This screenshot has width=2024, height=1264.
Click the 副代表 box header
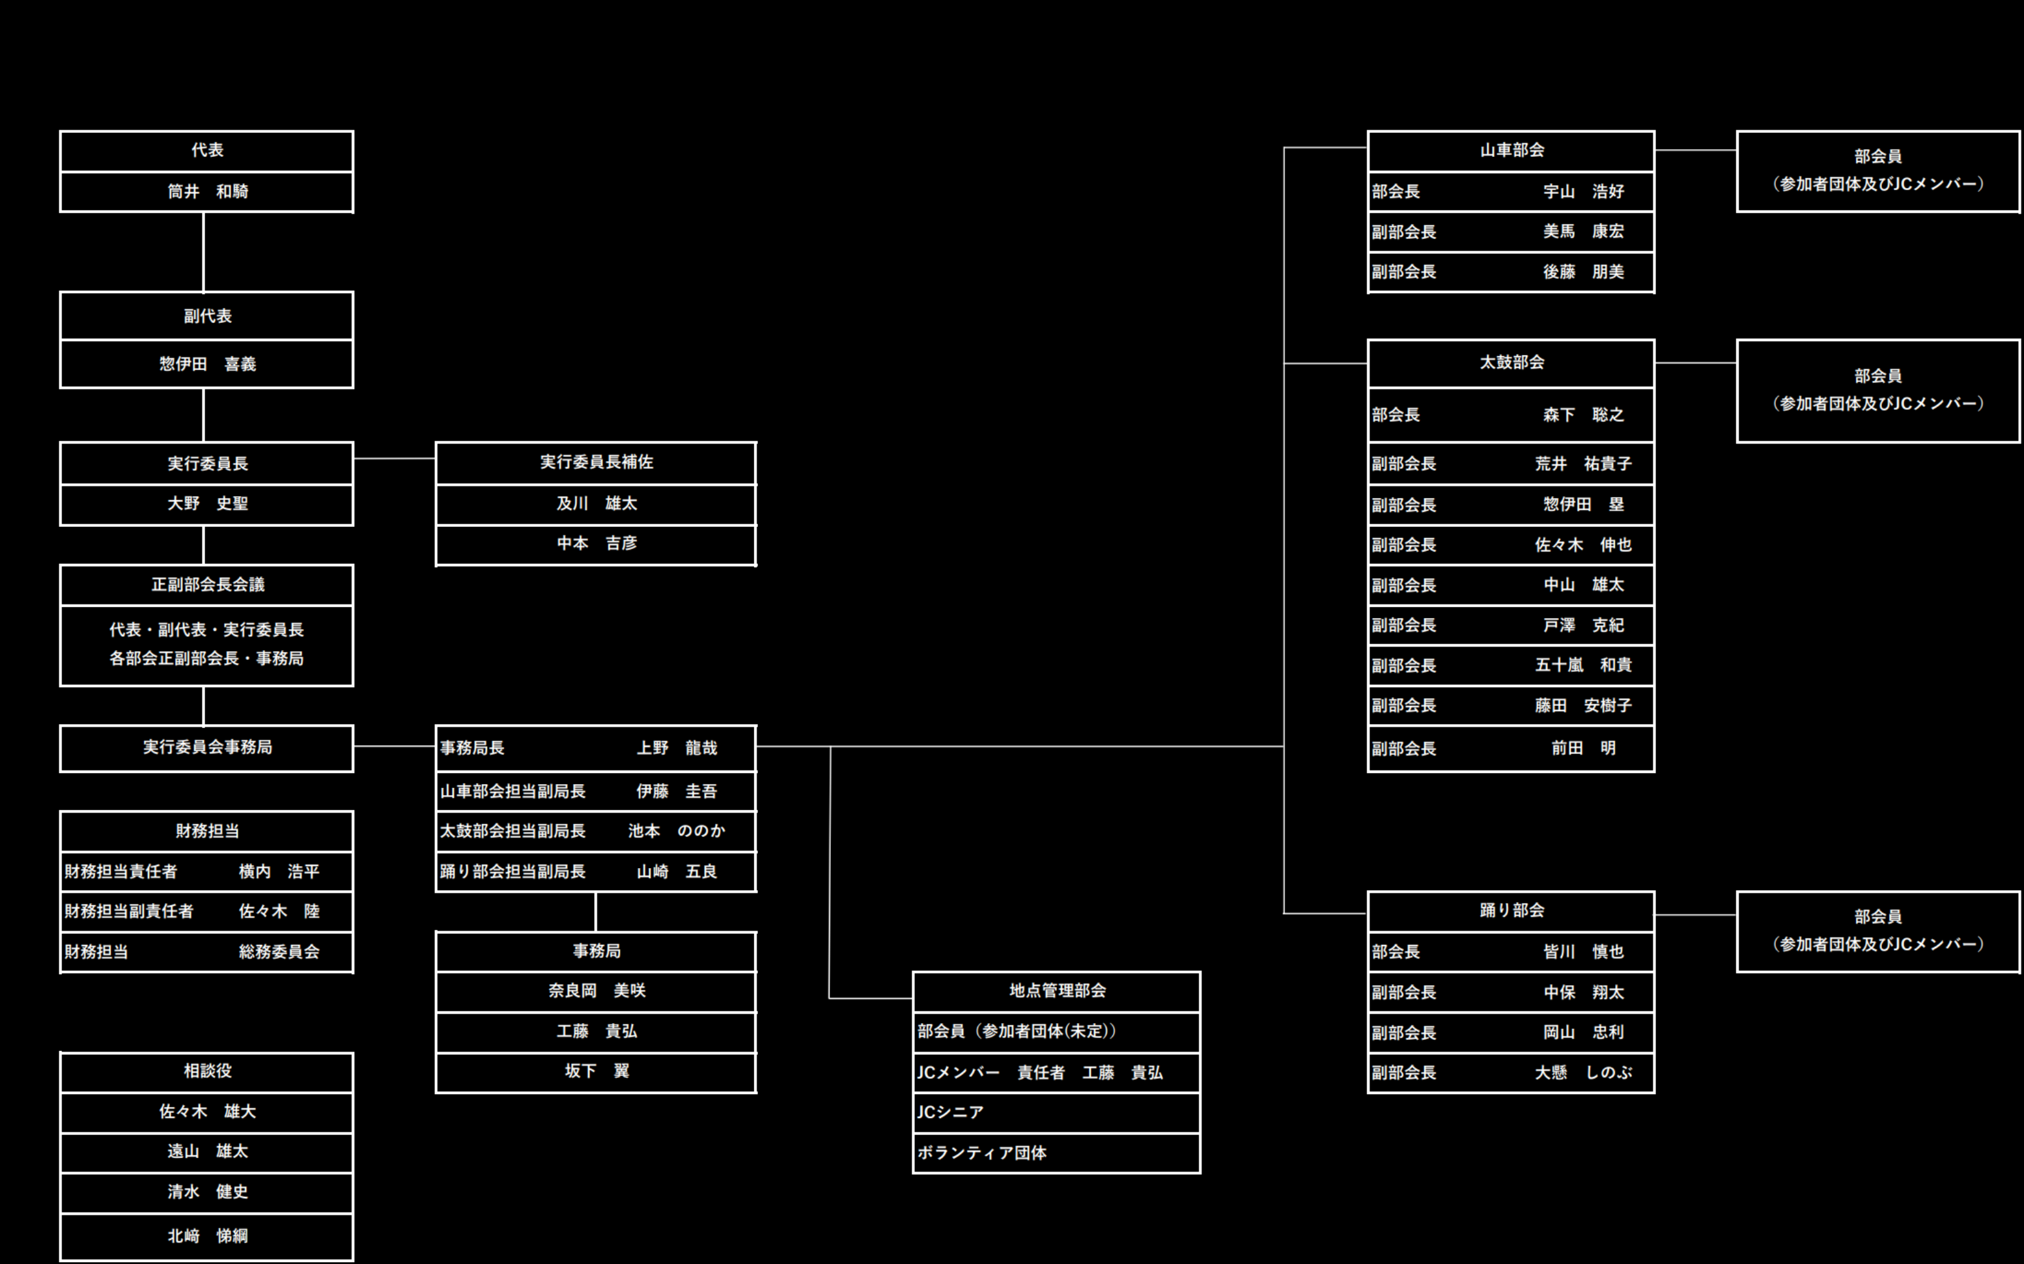(x=206, y=316)
